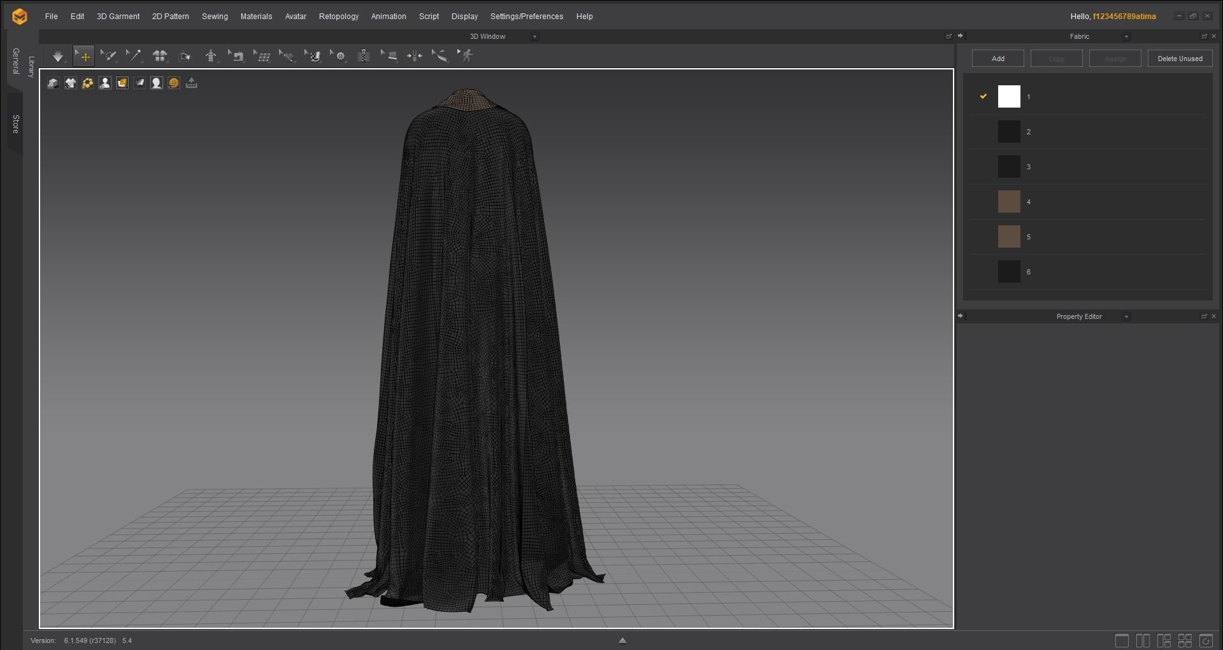Open the File menu
Screen dimensions: 1223x650
click(x=51, y=17)
